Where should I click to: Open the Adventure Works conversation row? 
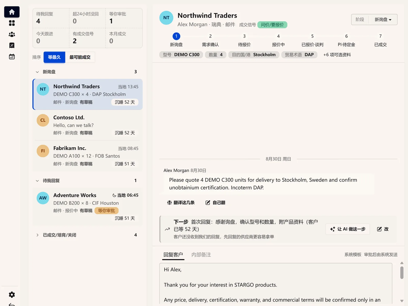(87, 207)
